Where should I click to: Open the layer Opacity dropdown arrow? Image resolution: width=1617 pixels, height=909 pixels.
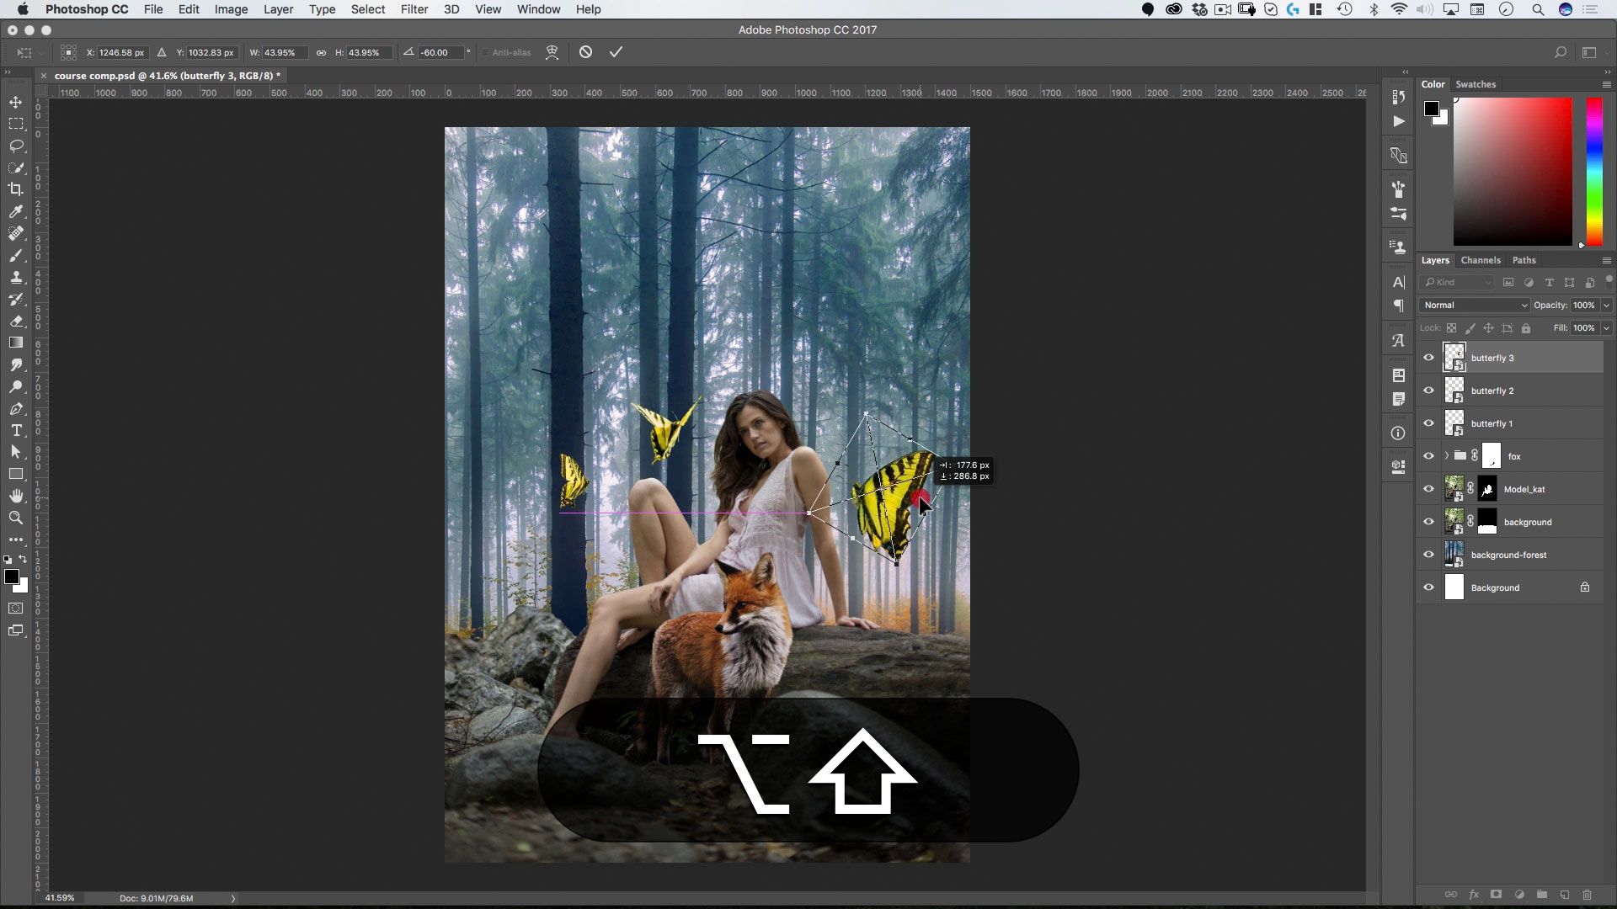pyautogui.click(x=1606, y=305)
